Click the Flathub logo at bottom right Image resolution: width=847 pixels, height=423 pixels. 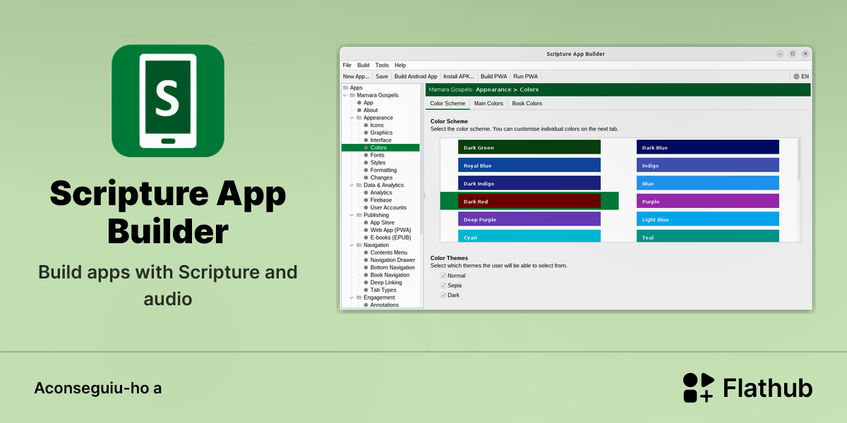point(747,388)
